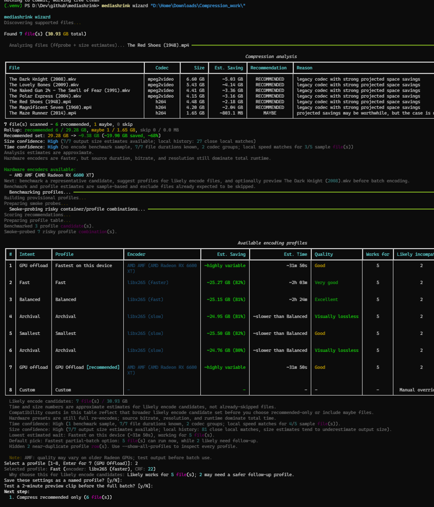Click the 'GPU Offload [recommended]' profile cell
The height and width of the screenshot is (507, 434).
87,367
